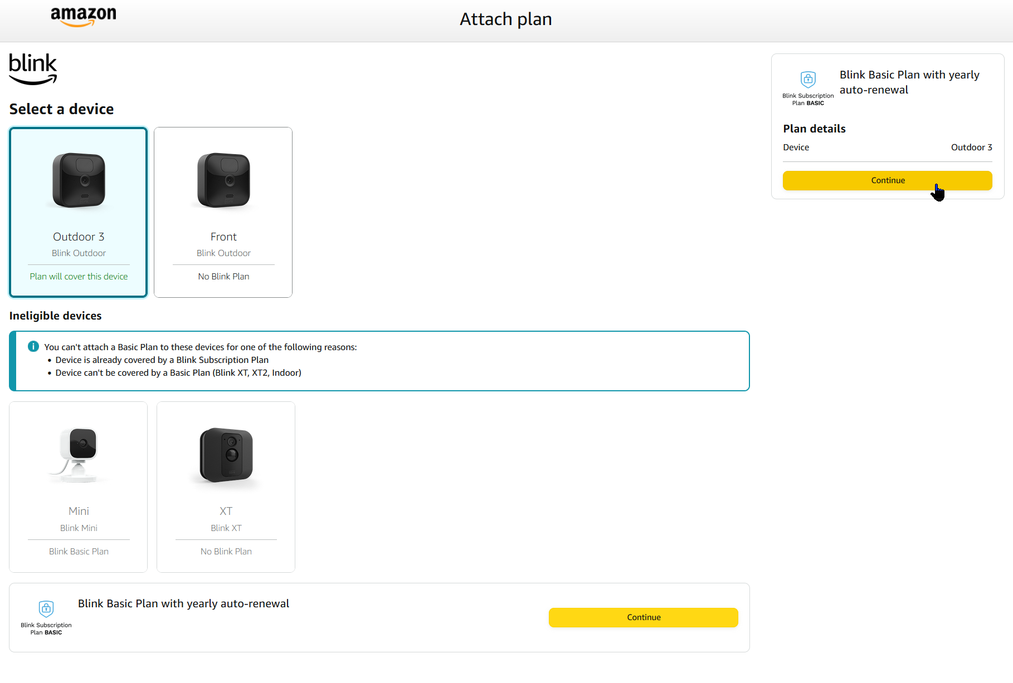Click the ineligible Mini device card

coord(79,487)
